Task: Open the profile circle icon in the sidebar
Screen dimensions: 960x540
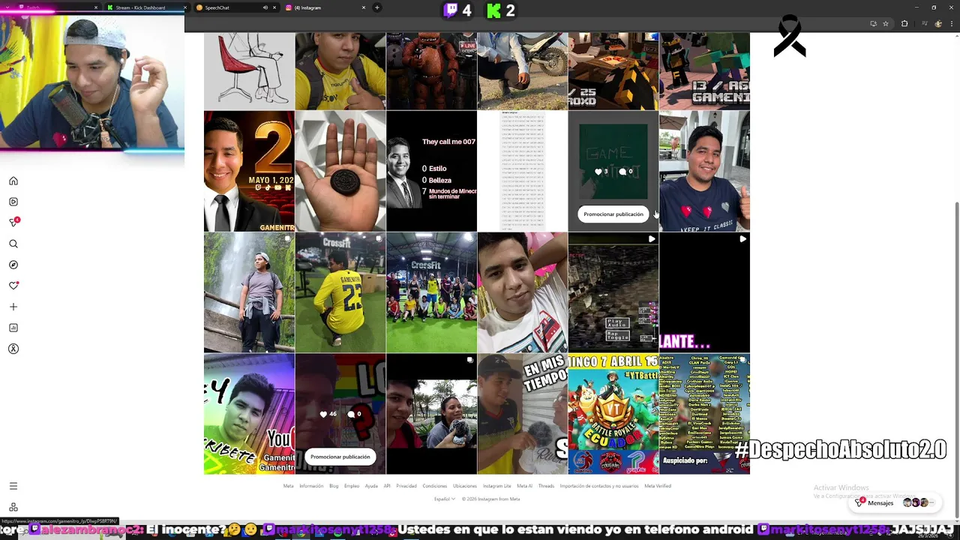Action: 13,349
